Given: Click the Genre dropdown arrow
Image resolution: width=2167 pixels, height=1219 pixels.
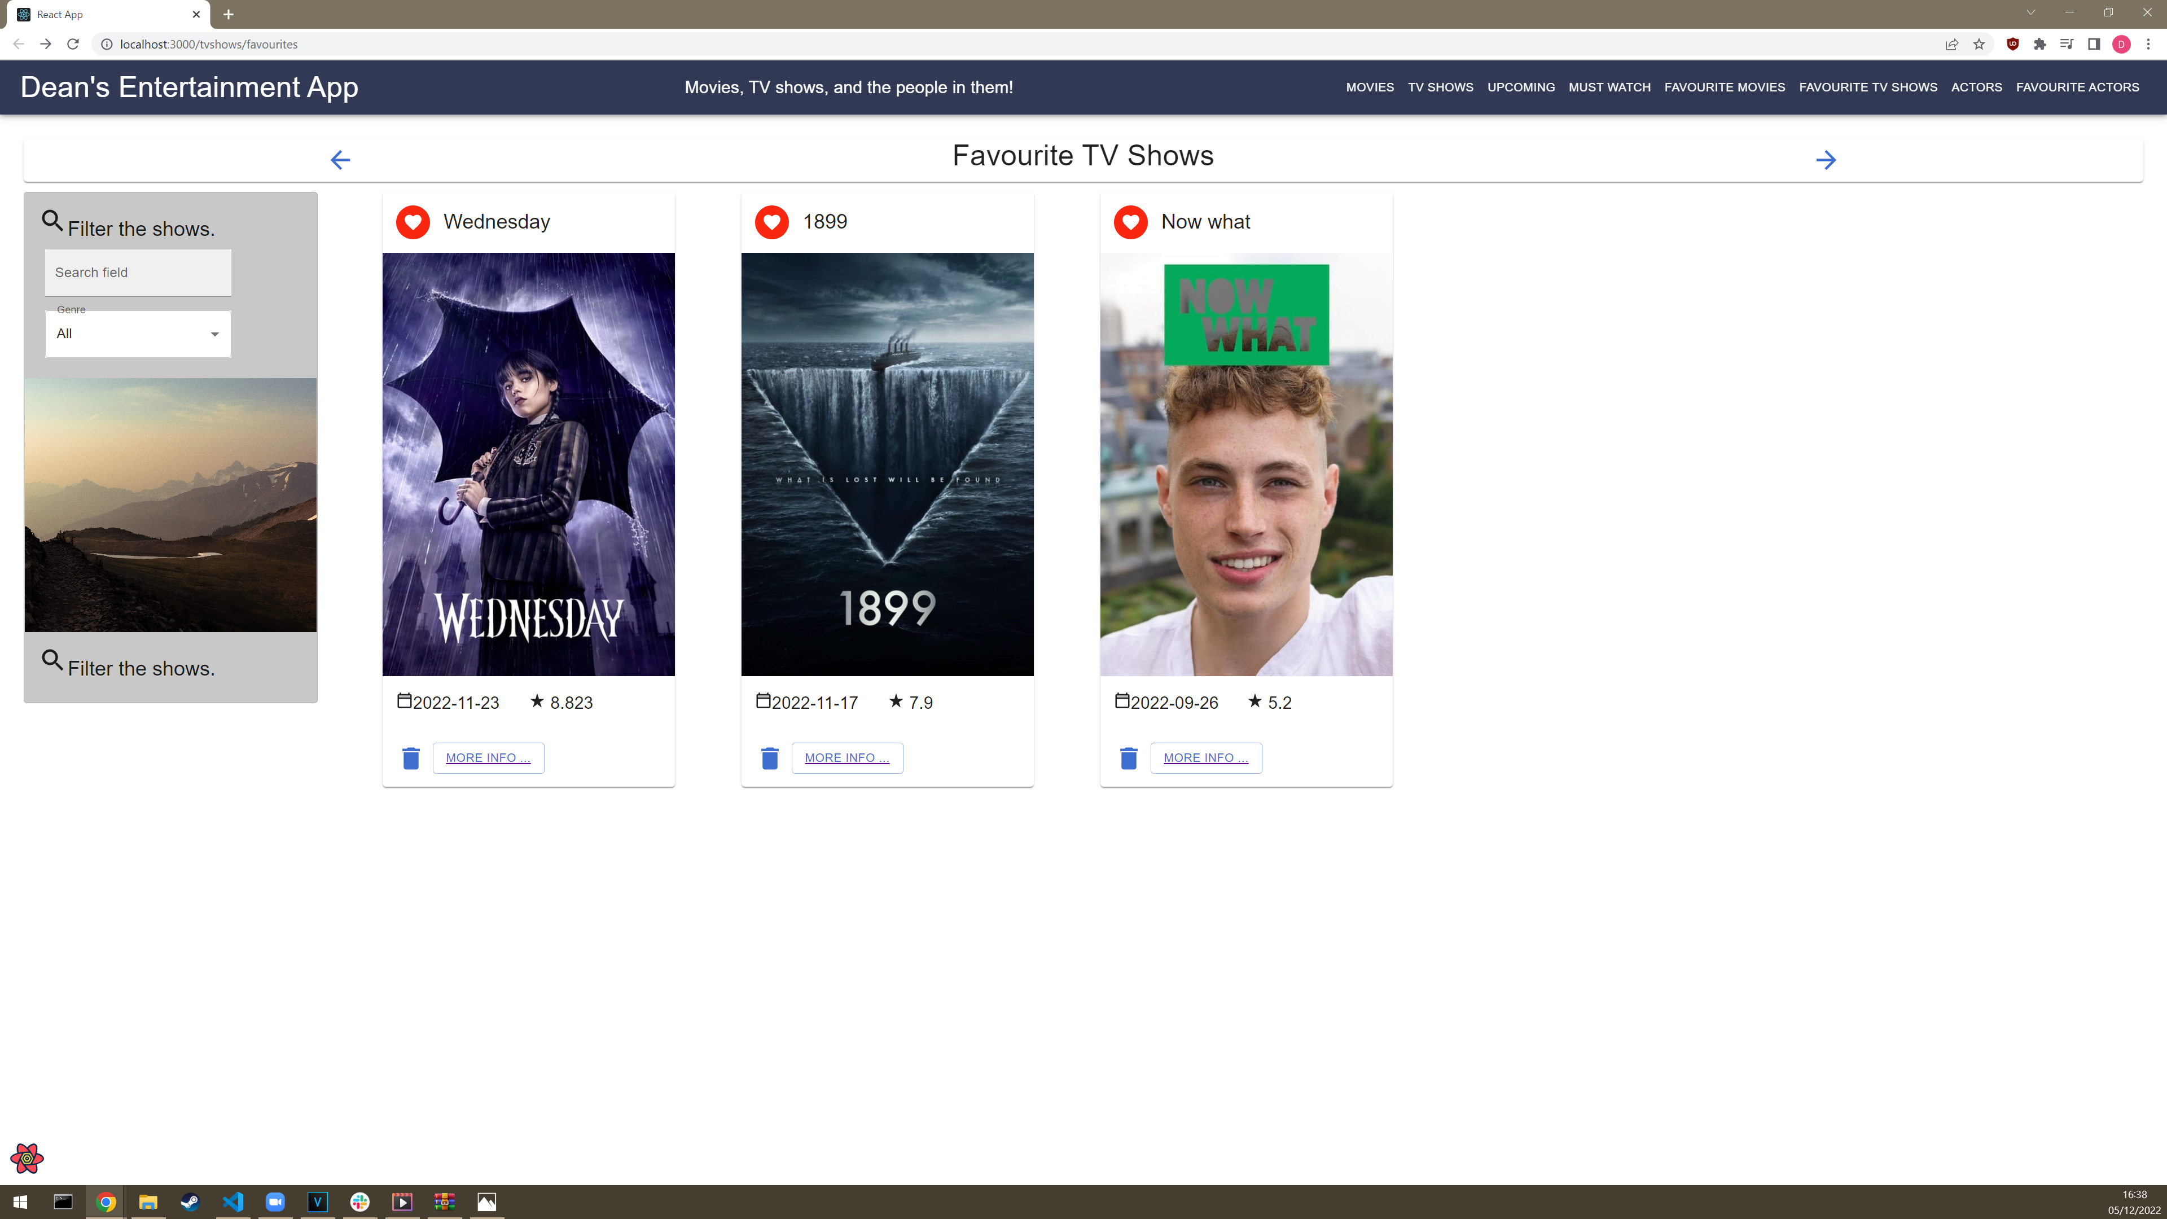Looking at the screenshot, I should (x=214, y=334).
